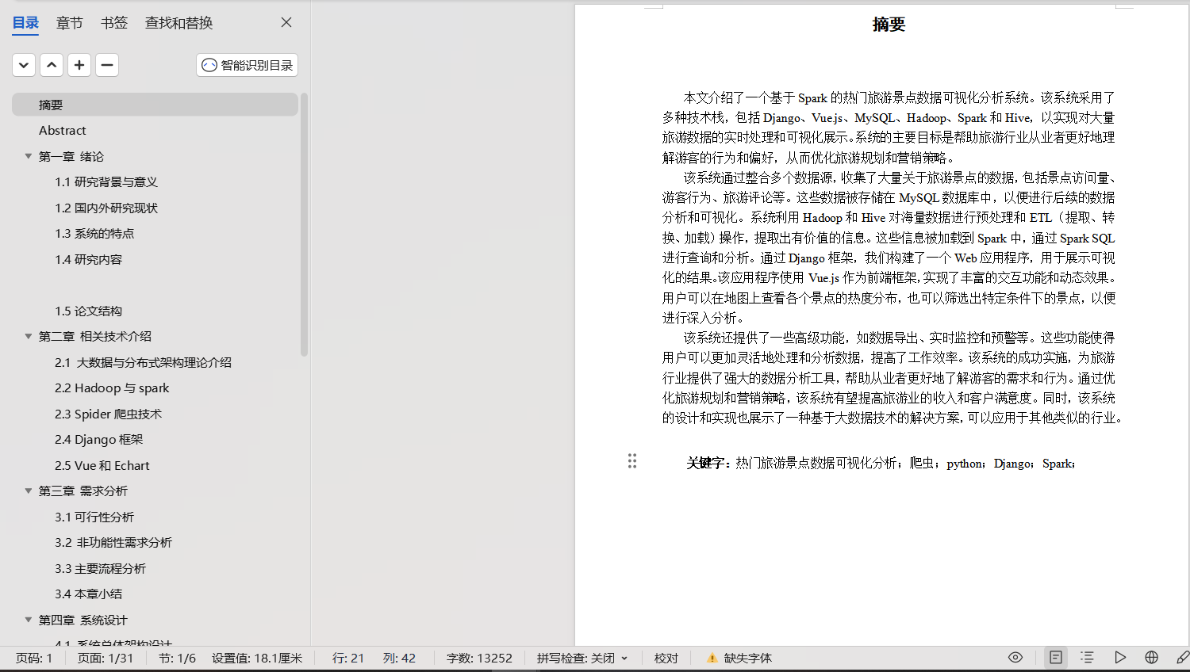Screen dimensions: 1190x672
Task: Jump to 2.3 Spider 爬虫技术 heading
Action: pos(108,414)
